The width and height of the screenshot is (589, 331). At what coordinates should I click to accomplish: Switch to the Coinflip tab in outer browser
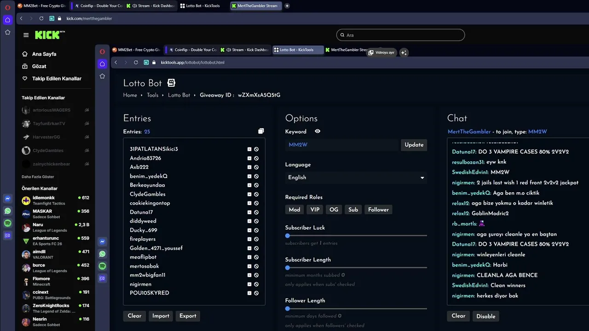click(x=98, y=6)
